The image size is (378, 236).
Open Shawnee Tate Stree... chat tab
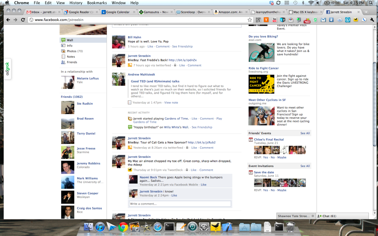coord(296,216)
